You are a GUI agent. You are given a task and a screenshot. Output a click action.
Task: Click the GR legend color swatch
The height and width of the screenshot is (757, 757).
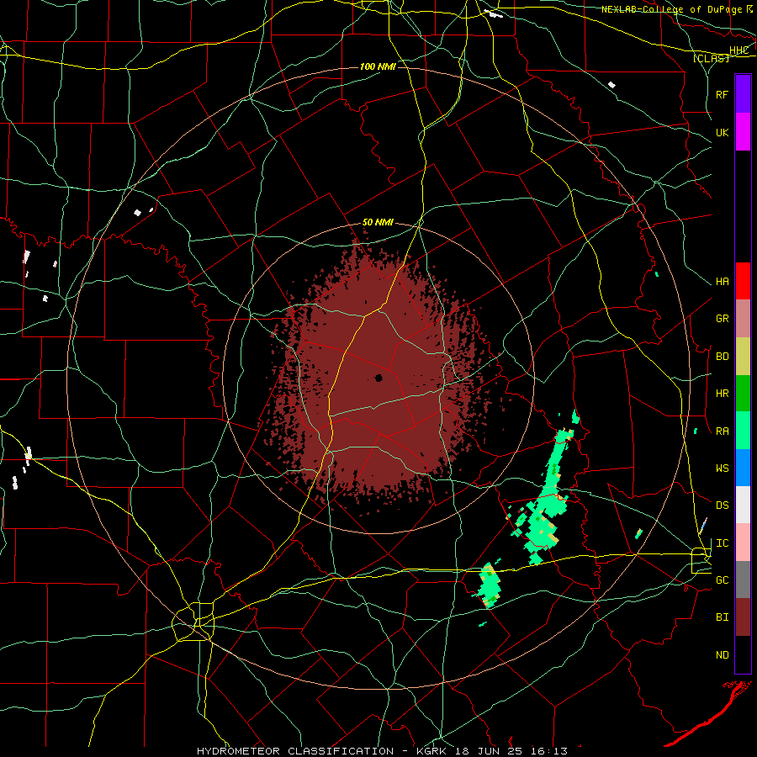click(x=743, y=319)
